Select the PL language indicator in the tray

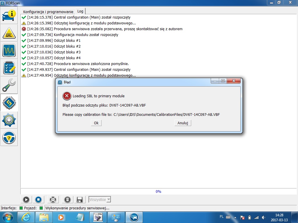tap(221, 217)
